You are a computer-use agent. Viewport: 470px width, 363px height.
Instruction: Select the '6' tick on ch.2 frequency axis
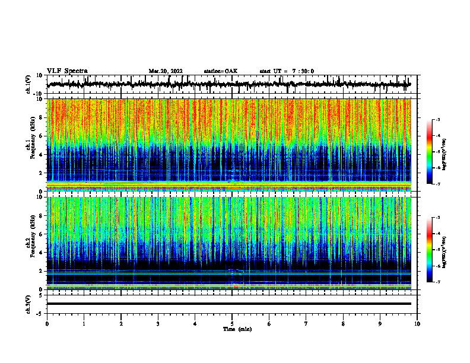41,234
